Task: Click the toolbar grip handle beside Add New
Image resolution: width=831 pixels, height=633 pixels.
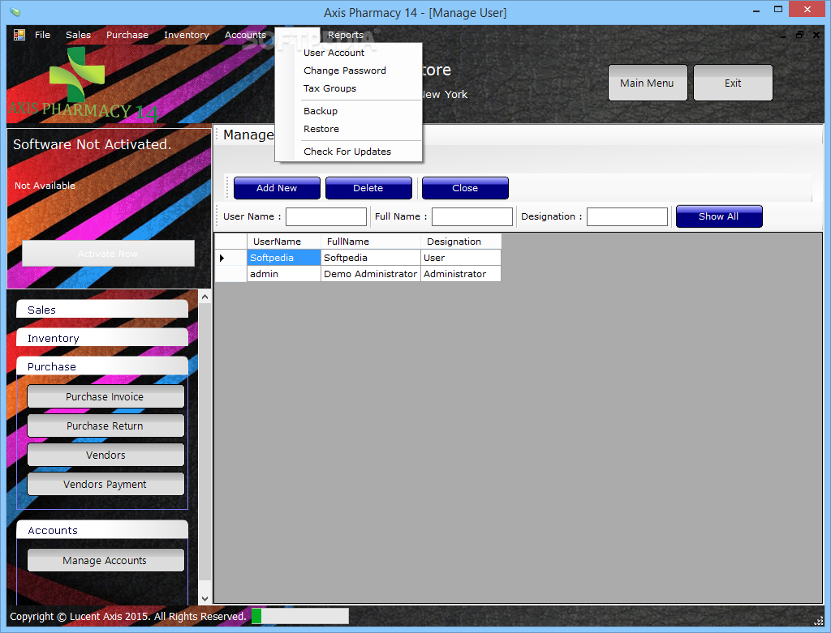Action: coord(228,188)
